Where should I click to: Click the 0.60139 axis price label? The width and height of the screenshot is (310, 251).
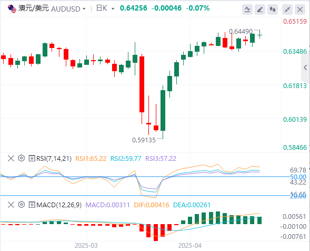295,120
